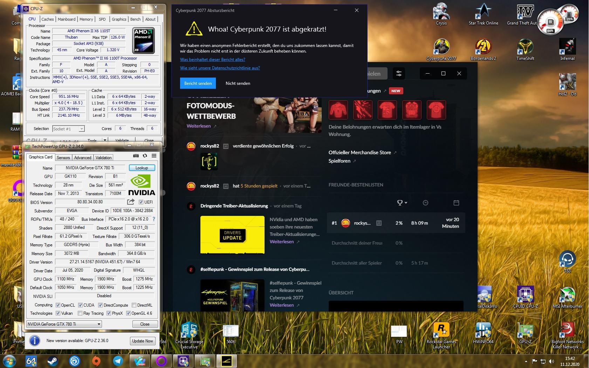The height and width of the screenshot is (368, 589).
Task: Open Star Trek Online desktop icon
Action: coord(483,14)
